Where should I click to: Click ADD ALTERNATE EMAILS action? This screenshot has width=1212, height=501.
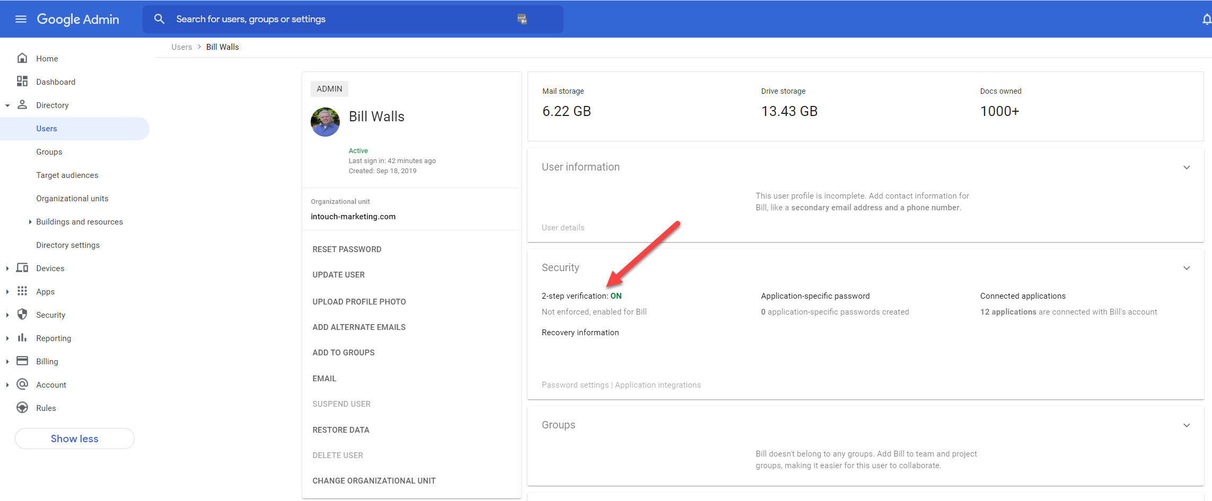359,327
